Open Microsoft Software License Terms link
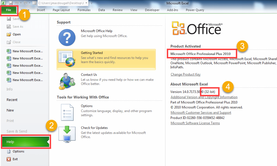 (195, 123)
